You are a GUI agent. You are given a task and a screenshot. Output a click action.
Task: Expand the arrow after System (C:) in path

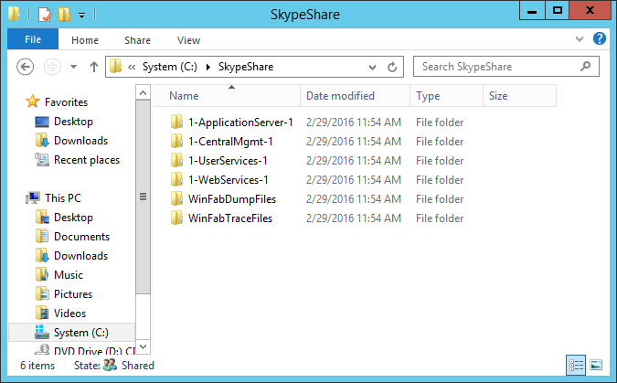[208, 67]
